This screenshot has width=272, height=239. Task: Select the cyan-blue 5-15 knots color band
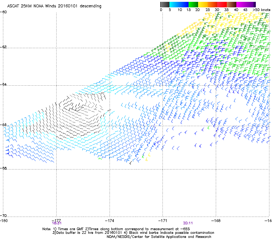[x=179, y=4]
